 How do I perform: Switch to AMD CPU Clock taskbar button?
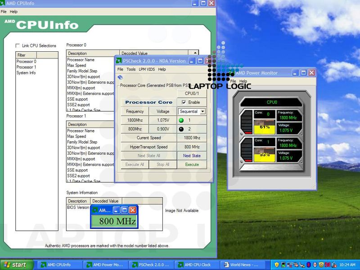pyautogui.click(x=196, y=265)
